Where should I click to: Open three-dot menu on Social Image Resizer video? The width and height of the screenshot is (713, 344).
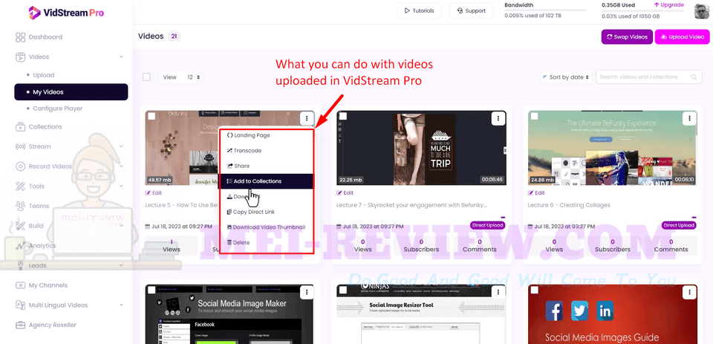point(499,292)
